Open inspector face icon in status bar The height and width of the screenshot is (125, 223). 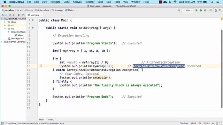[x=217, y=123]
